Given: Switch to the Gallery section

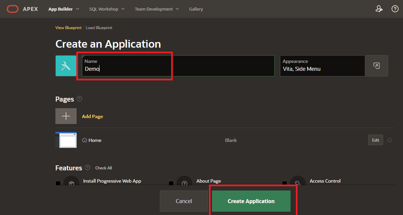Looking at the screenshot, I should tap(196, 9).
